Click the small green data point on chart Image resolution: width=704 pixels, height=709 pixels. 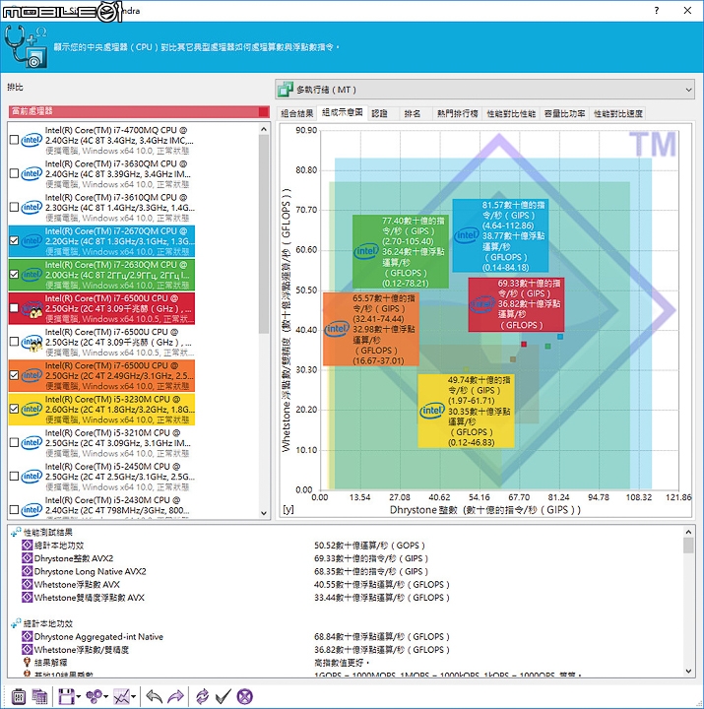point(548,346)
